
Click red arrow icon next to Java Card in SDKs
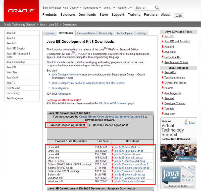tap(163, 52)
